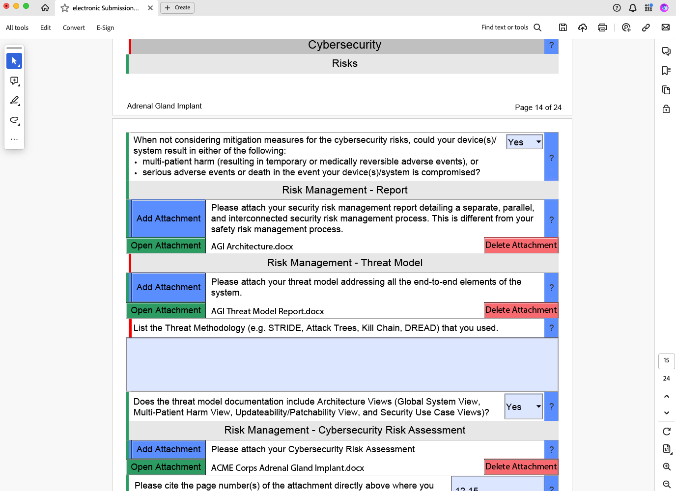Delete the AGI Architecture.docx attachment

click(x=521, y=245)
